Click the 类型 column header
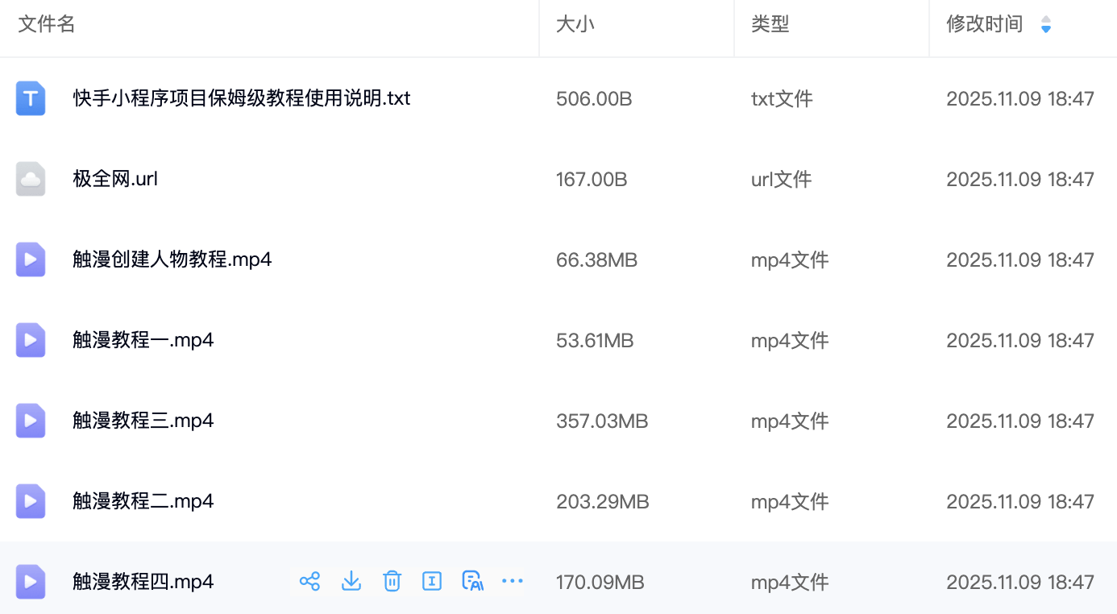Screen dimensions: 1117x614 pos(770,25)
